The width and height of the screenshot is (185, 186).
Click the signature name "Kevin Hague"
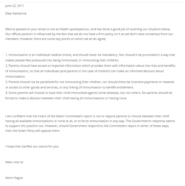tap(14, 178)
